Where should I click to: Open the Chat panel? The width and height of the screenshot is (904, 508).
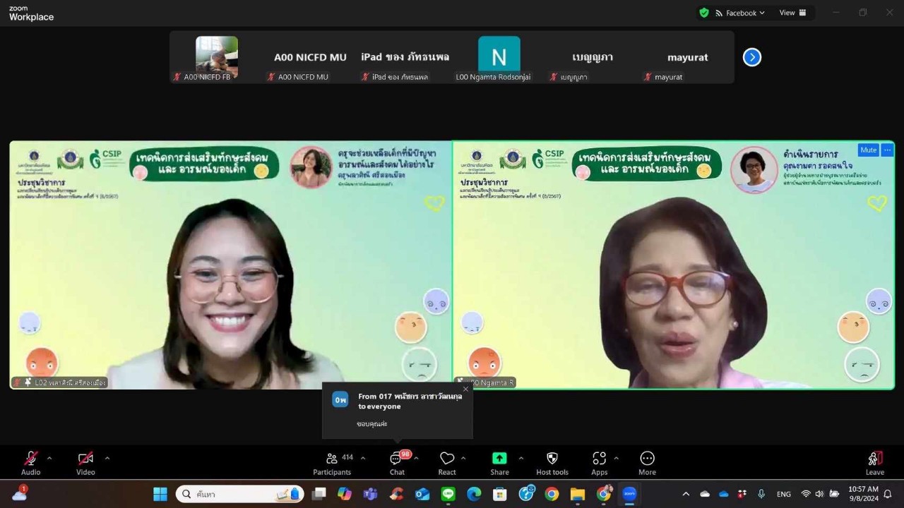click(x=397, y=462)
